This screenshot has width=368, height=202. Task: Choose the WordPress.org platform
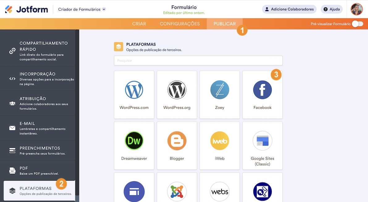click(177, 95)
